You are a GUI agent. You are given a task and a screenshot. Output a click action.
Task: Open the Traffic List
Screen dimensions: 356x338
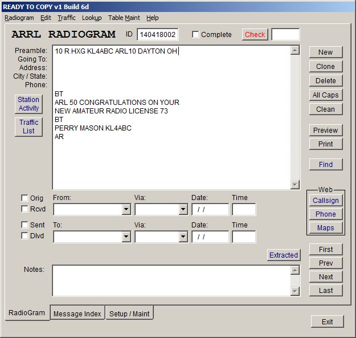click(x=28, y=127)
